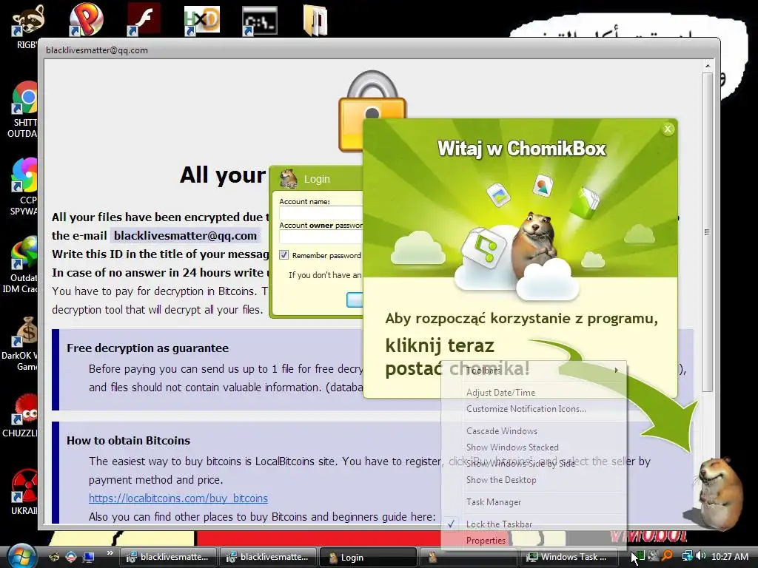The width and height of the screenshot is (758, 568).
Task: Open the DarkOK money bag desktop icon
Action: (x=21, y=342)
